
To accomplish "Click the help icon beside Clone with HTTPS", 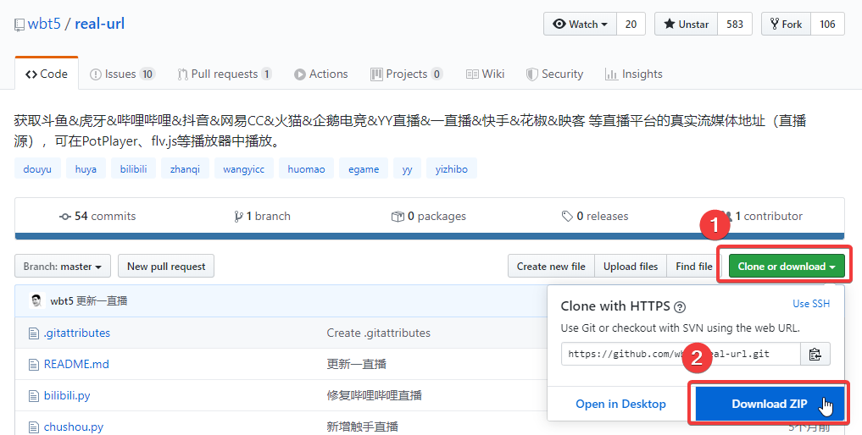I will click(680, 307).
